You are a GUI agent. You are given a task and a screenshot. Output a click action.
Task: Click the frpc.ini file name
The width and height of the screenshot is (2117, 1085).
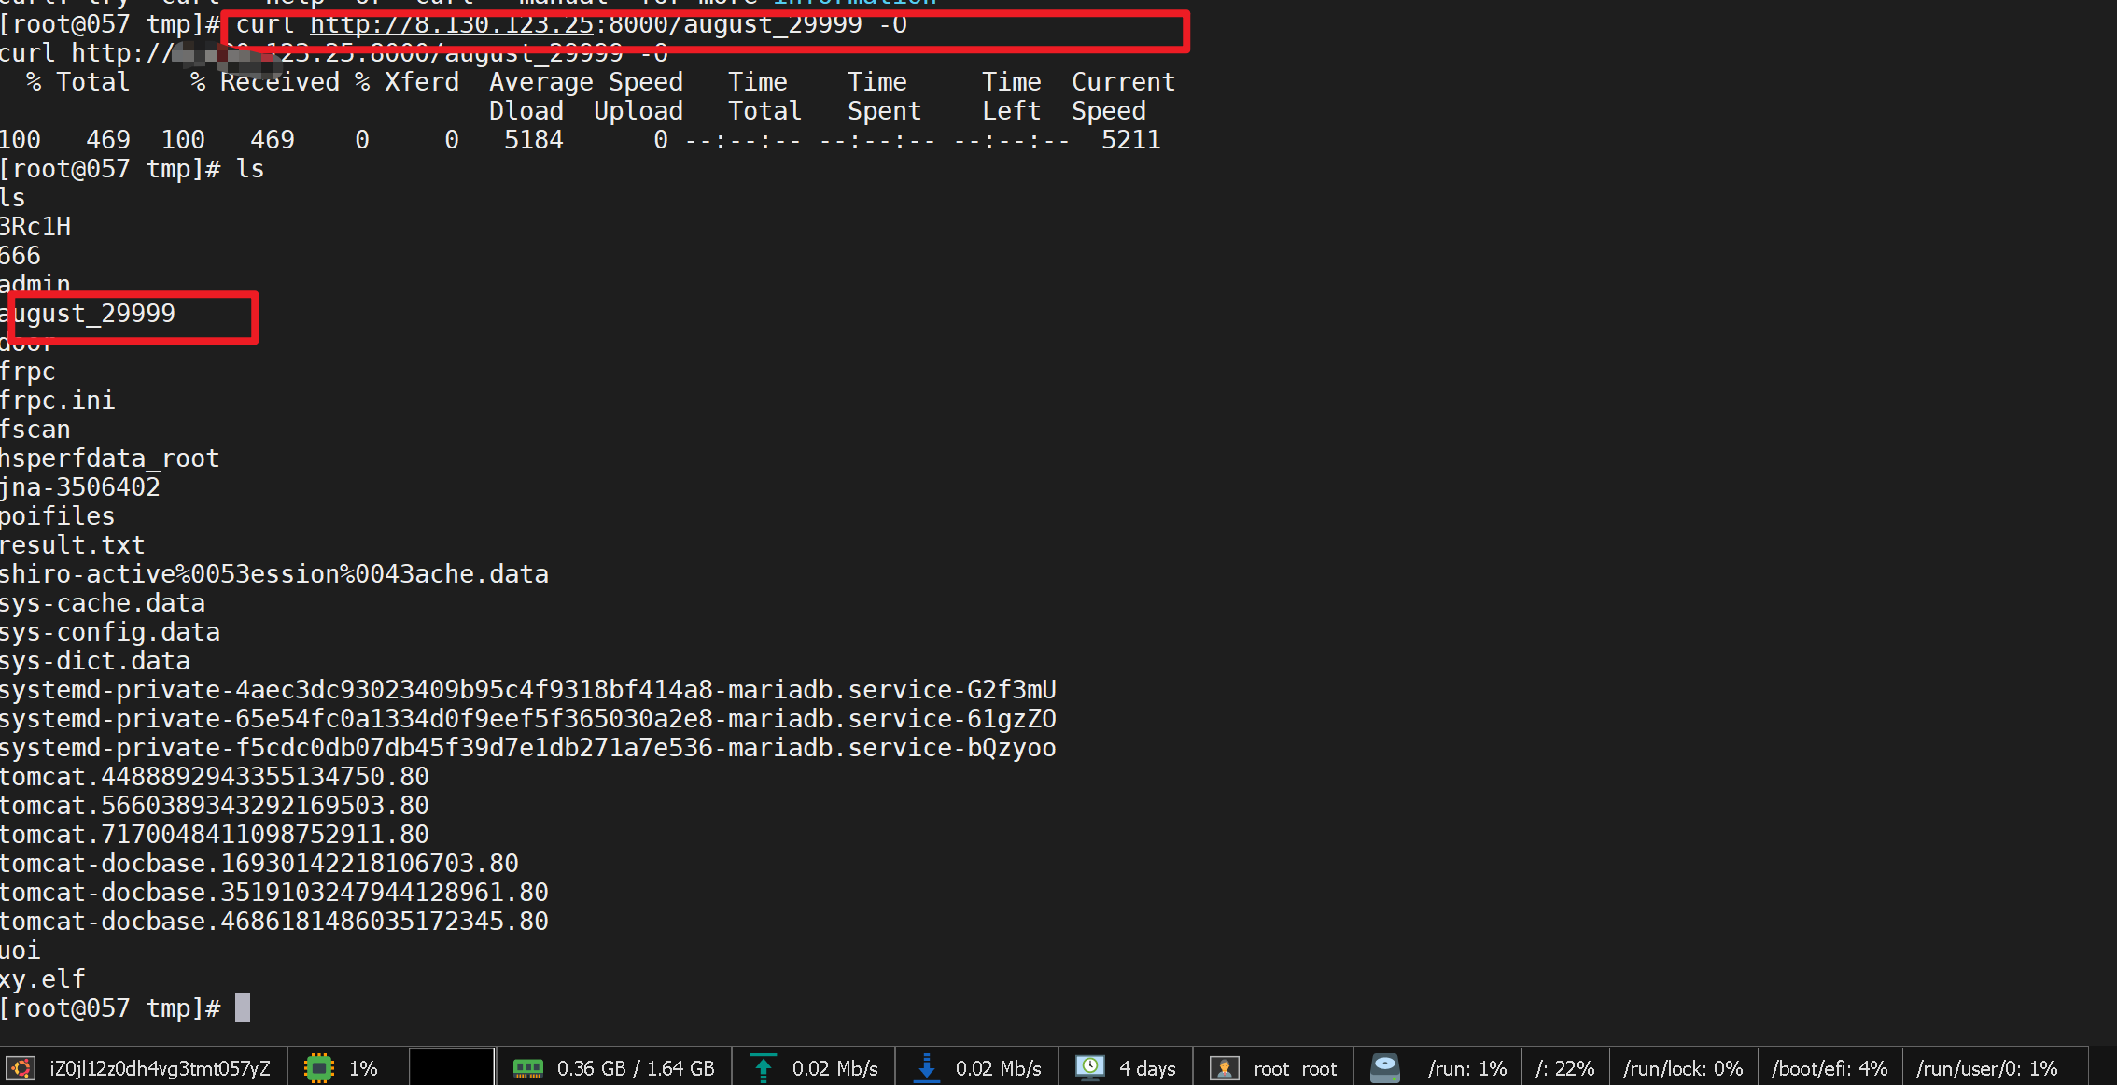pos(58,401)
